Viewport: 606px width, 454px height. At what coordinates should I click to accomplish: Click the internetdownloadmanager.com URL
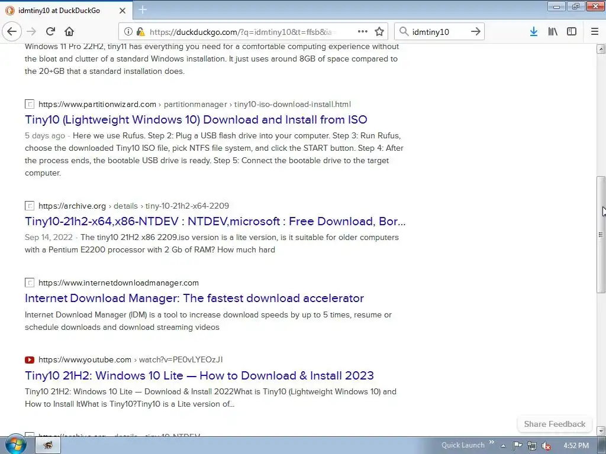(118, 283)
